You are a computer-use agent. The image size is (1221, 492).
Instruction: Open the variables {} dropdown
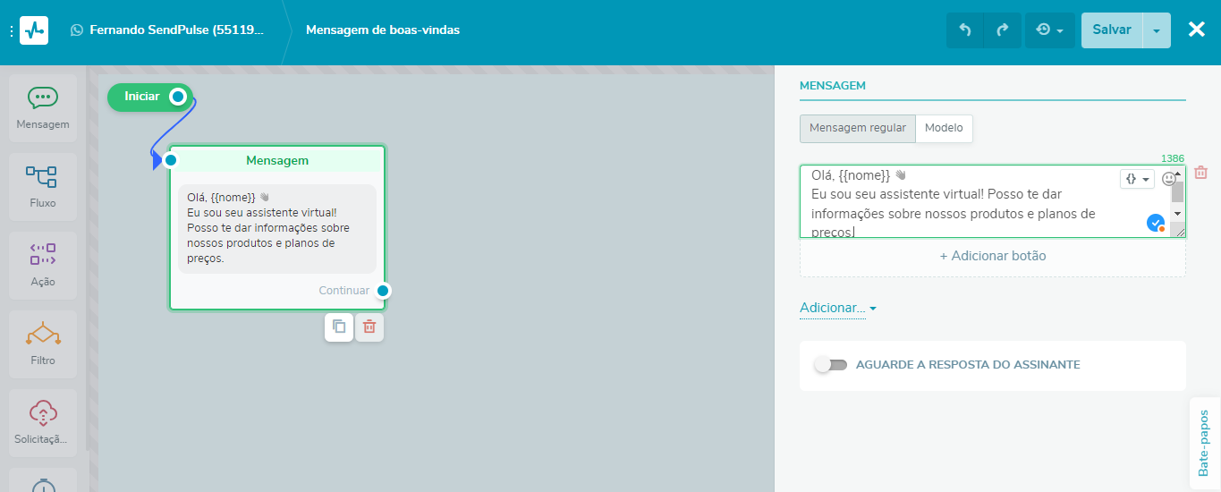pyautogui.click(x=1137, y=179)
